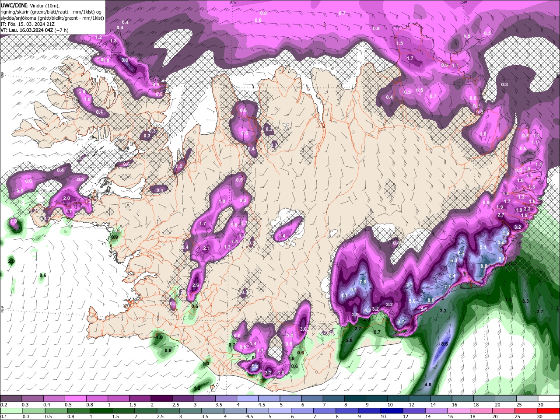Click the valid time line 'VT: Lau. 16.03.2024 04Z (+7 h)'
Screen dimensions: 560x420
[35, 30]
